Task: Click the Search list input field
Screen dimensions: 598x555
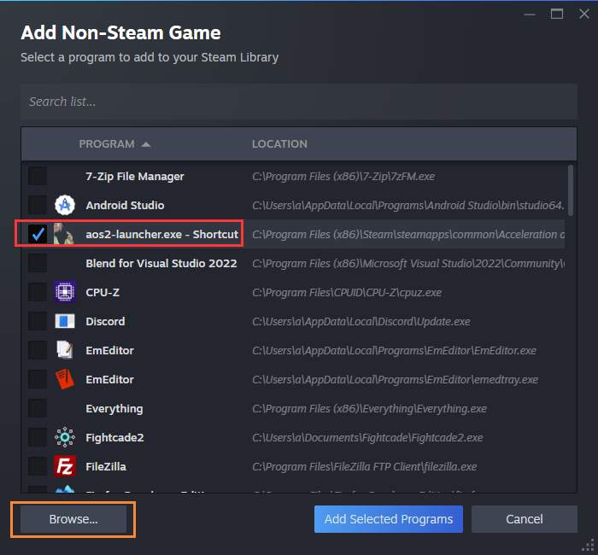Action: (x=299, y=102)
